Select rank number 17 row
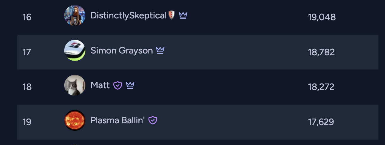The image size is (385, 145). (x=198, y=52)
